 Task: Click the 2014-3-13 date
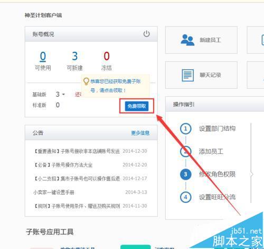(136, 192)
